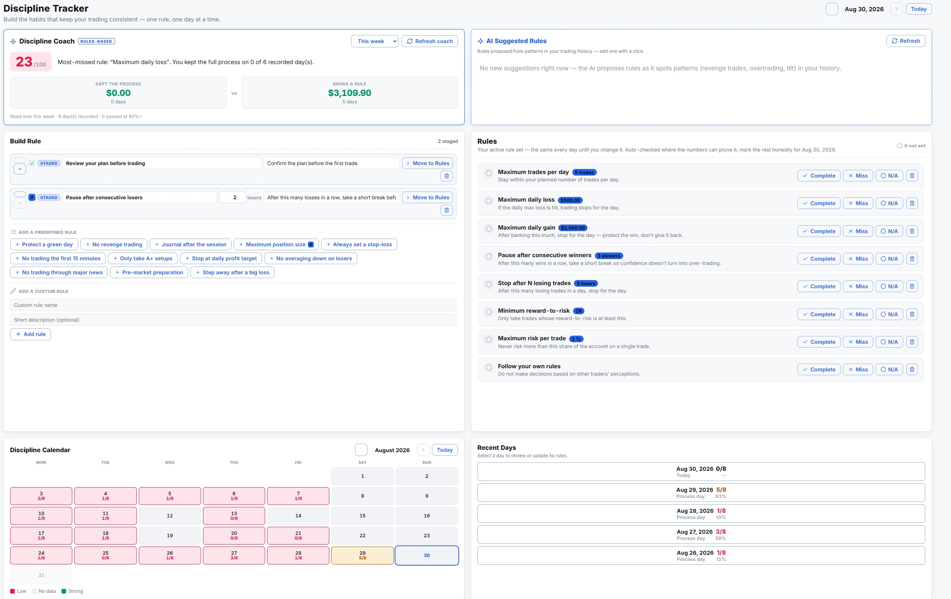
Task: Mark Maximum daily loss as N/A
Action: pos(889,203)
